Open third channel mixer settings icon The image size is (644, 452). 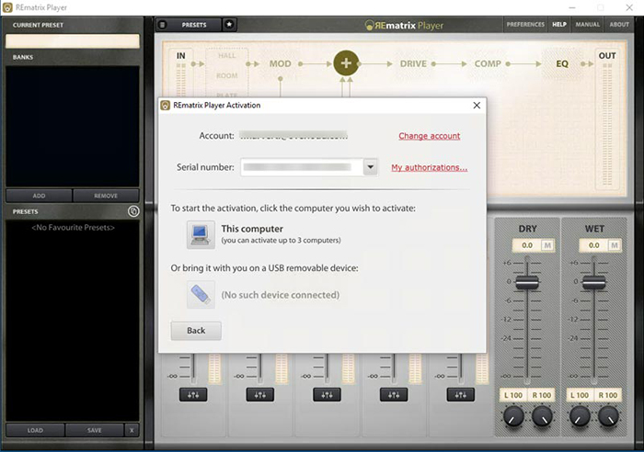pos(327,394)
